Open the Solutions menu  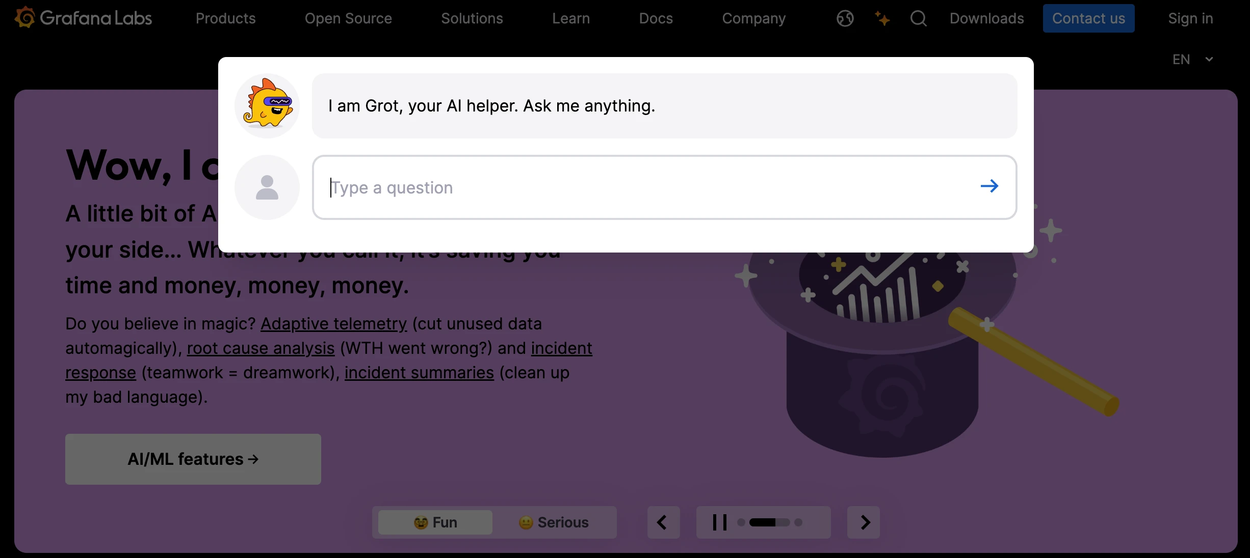(472, 18)
